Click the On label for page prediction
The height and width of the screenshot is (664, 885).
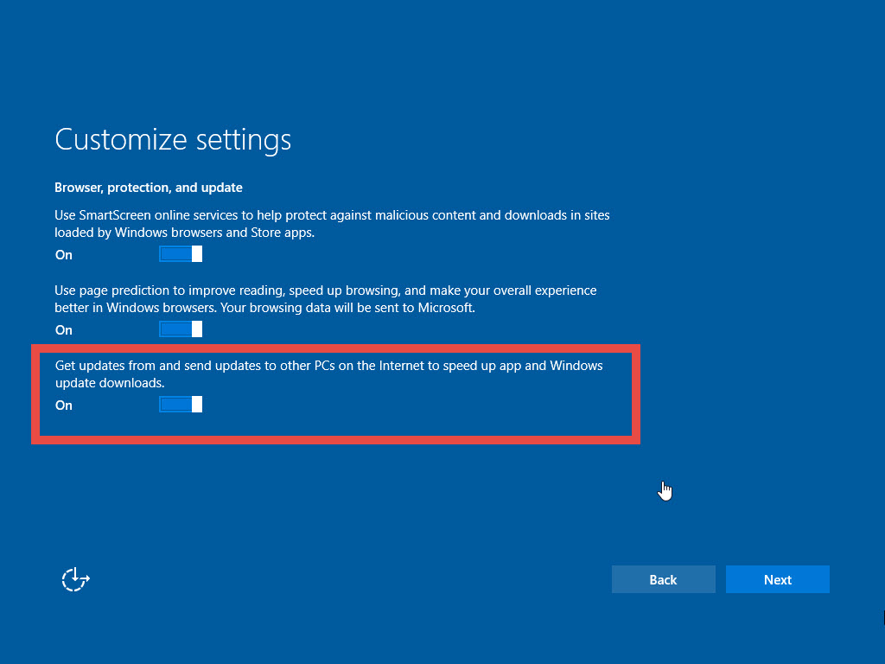click(x=64, y=329)
